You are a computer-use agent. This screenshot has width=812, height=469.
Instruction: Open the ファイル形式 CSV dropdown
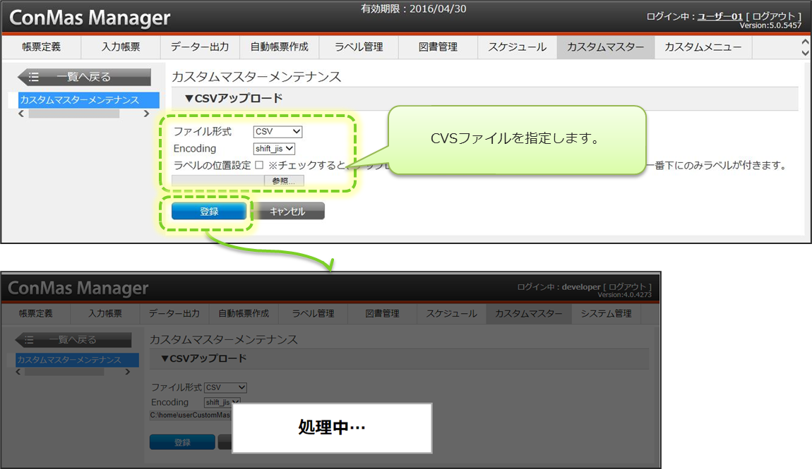click(277, 132)
